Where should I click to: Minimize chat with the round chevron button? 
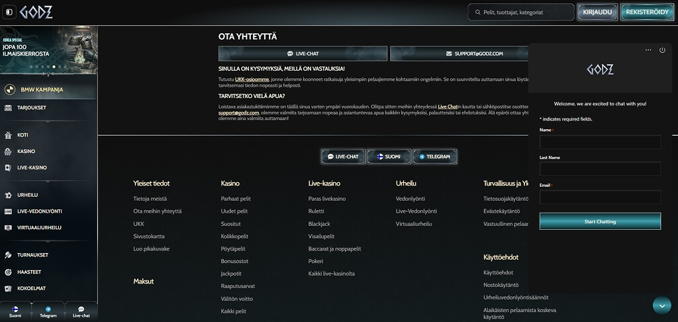(x=662, y=305)
